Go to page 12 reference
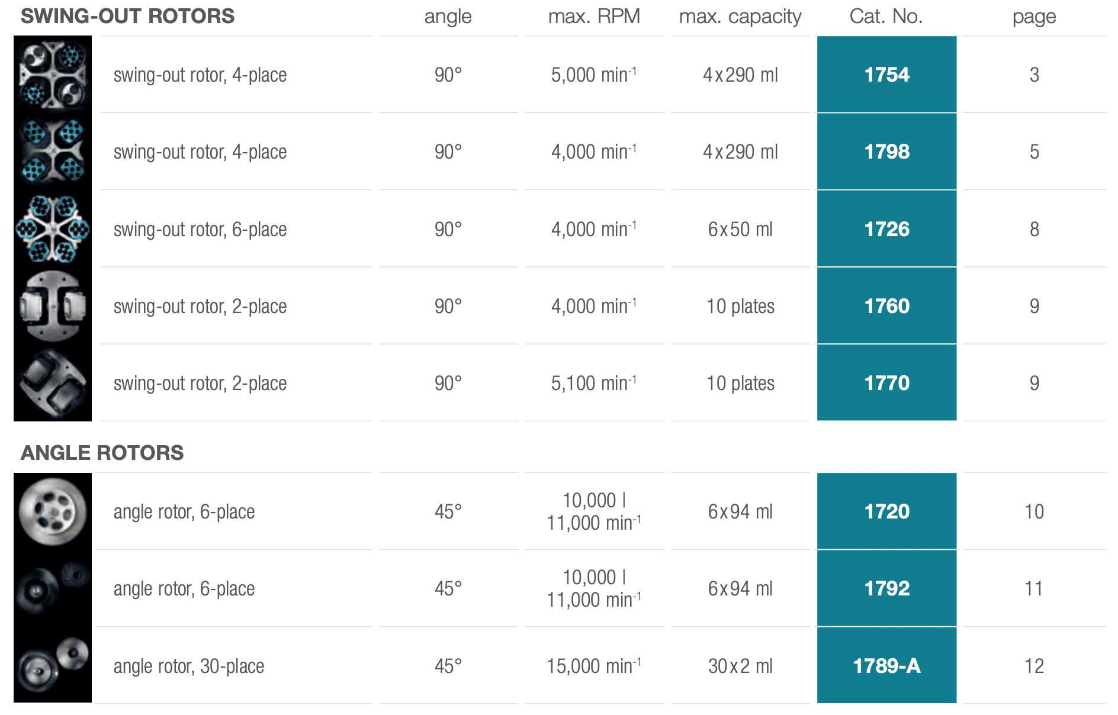This screenshot has height=715, width=1118. click(1034, 666)
